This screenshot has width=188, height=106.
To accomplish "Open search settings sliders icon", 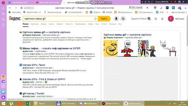I will pyautogui.click(x=123, y=19).
